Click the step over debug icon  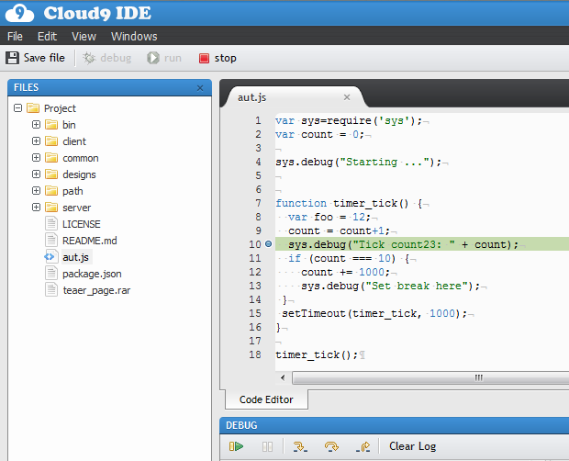click(x=330, y=446)
